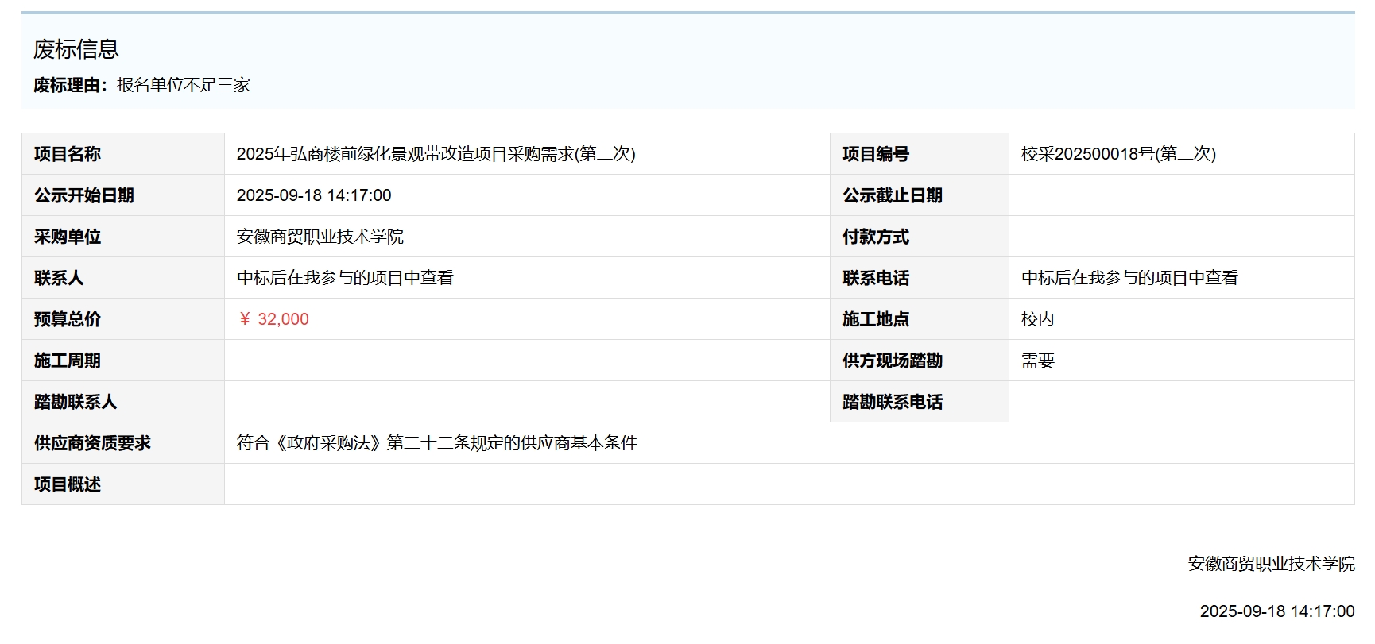This screenshot has height=644, width=1375.
Task: Click the project number 校采202500018号(第二次)
Action: pyautogui.click(x=1118, y=154)
